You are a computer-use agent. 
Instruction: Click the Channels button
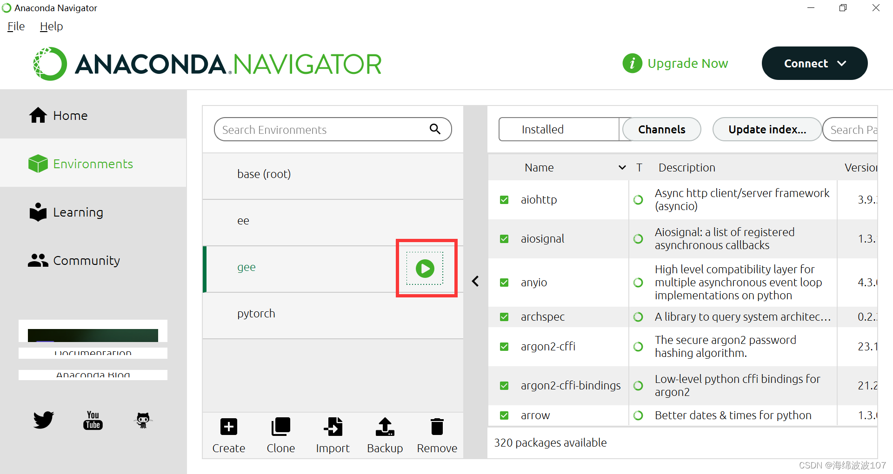click(661, 129)
